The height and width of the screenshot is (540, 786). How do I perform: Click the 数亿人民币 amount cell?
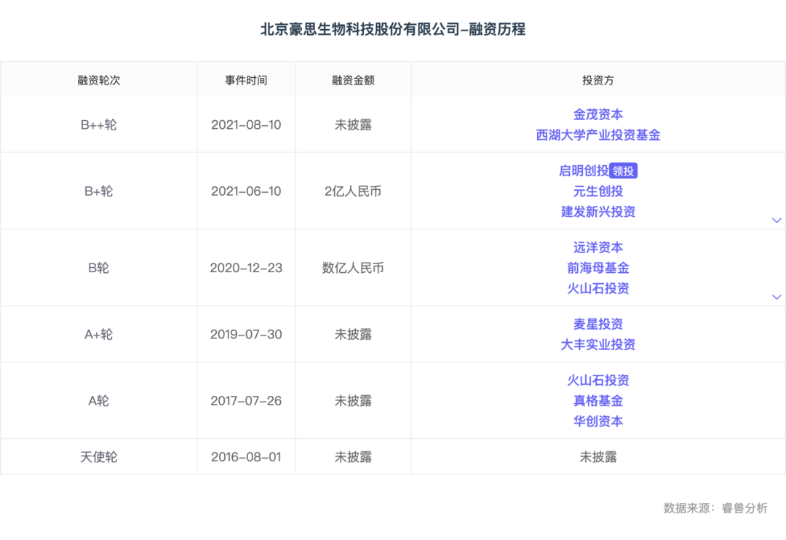point(353,268)
